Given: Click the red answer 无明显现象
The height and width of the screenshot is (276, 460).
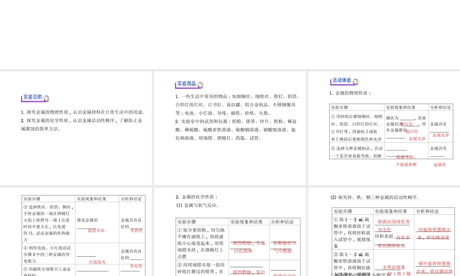Looking at the screenshot, I should [394, 268].
